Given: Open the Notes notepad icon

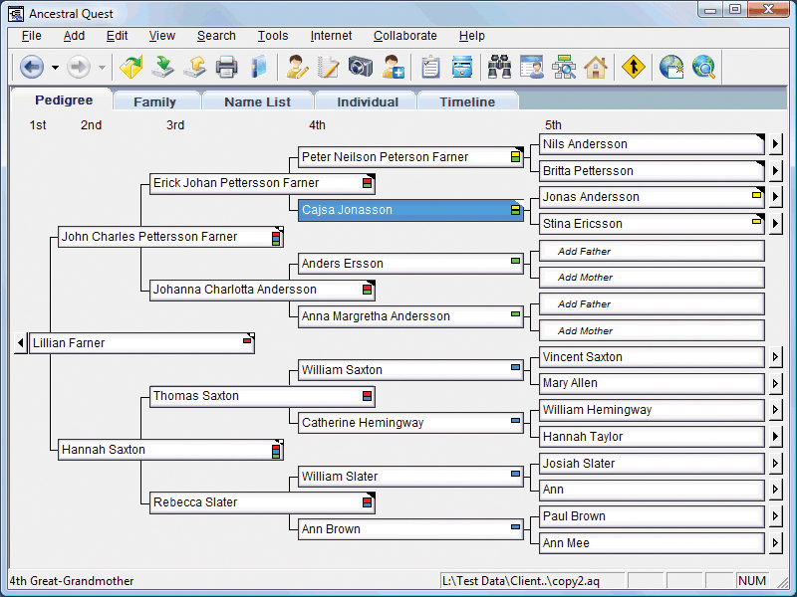Looking at the screenshot, I should coord(329,67).
